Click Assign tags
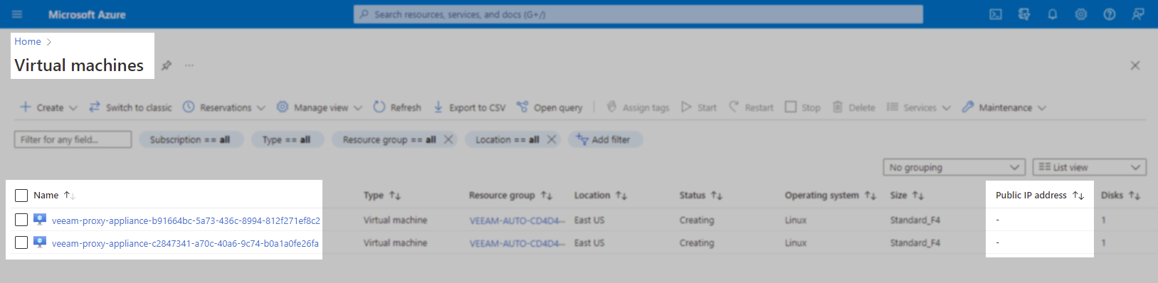The height and width of the screenshot is (283, 1158). (x=638, y=107)
